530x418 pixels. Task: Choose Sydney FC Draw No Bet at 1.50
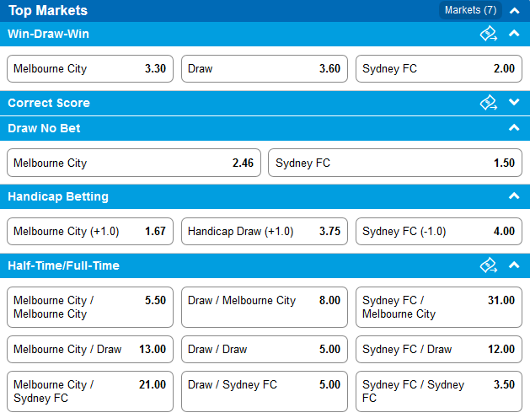coord(395,163)
